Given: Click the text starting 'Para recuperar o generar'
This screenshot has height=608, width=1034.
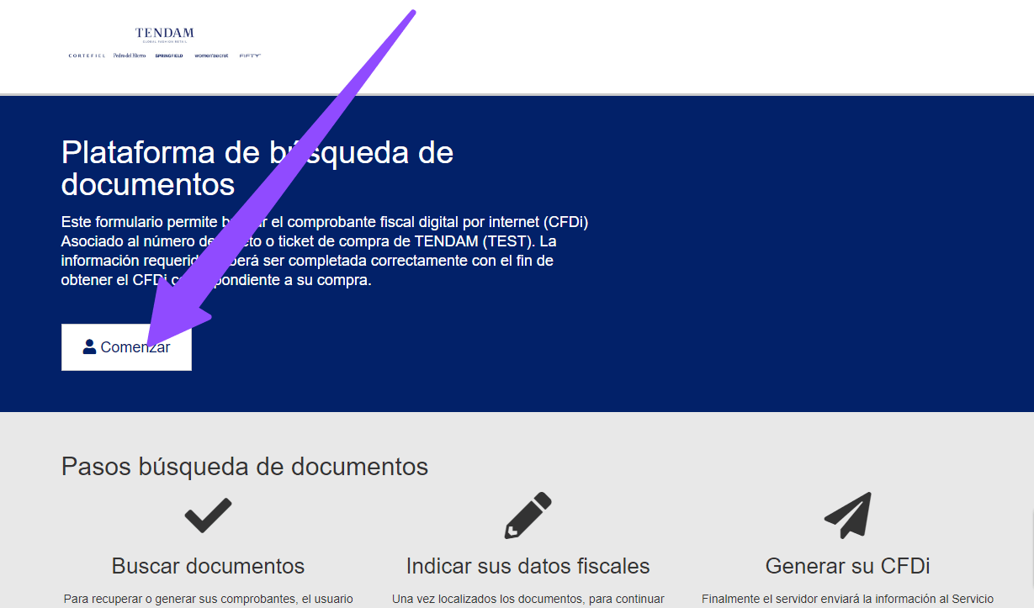Looking at the screenshot, I should 208,600.
